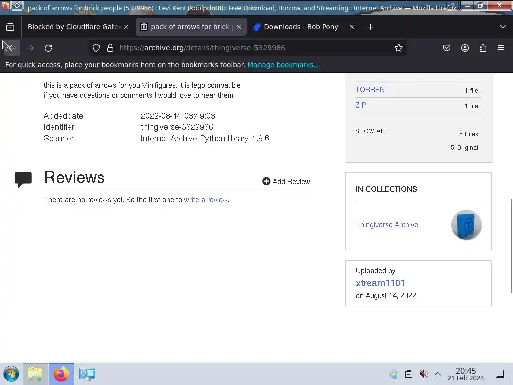This screenshot has width=513, height=385.
Task: Open Manage bookmarks link
Action: pyautogui.click(x=284, y=65)
